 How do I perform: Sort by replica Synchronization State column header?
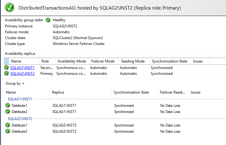coord(170,61)
